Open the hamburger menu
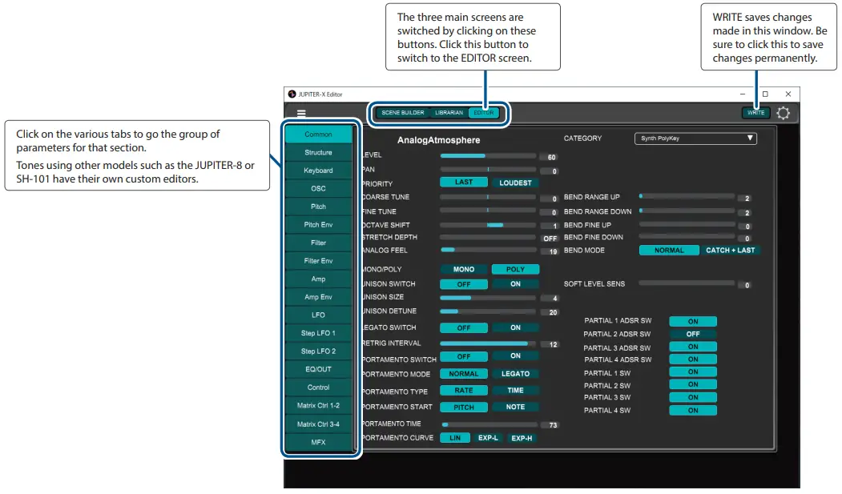Viewport: 842px width, 494px height. (x=300, y=113)
